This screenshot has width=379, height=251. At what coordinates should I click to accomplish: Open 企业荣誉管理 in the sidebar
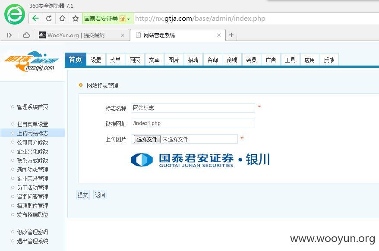32,179
